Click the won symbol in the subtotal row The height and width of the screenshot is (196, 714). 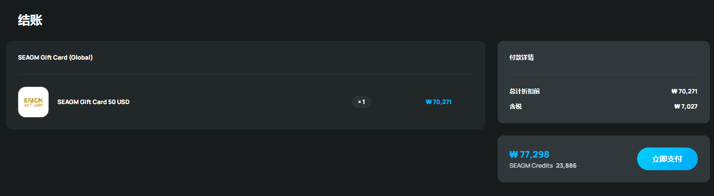[x=674, y=91]
